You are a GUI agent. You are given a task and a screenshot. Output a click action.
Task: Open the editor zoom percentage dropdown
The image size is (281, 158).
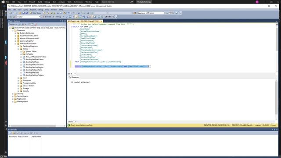tap(75, 74)
